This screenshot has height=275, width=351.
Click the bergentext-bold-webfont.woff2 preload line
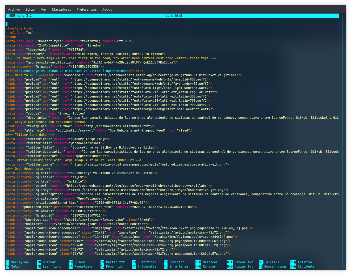(110, 109)
